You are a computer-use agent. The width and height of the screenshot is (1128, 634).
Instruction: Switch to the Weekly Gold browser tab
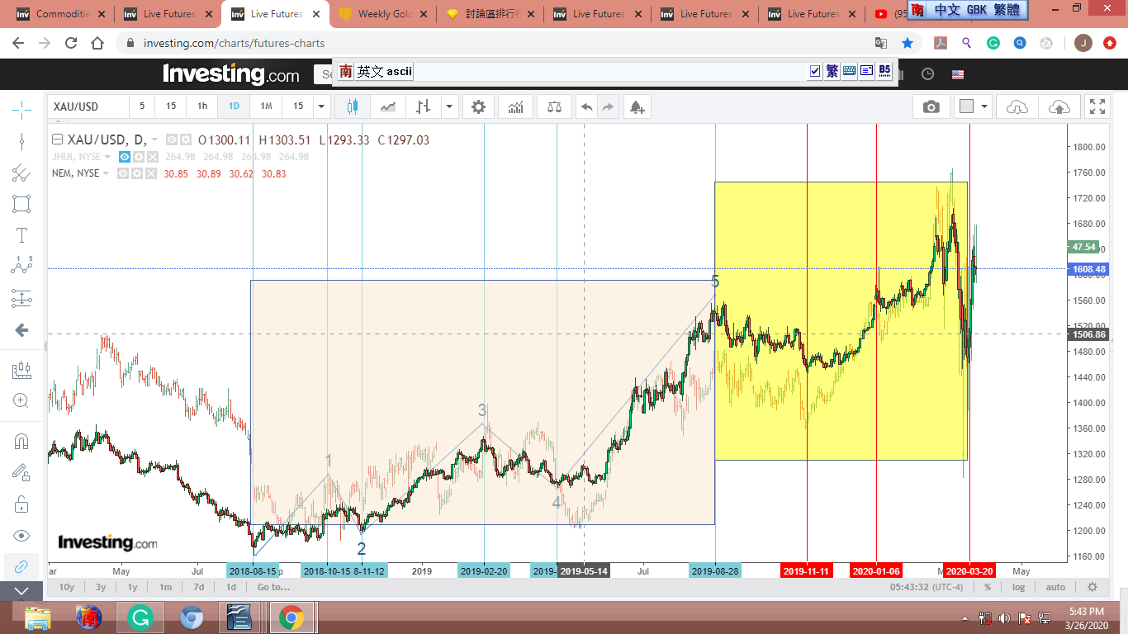pyautogui.click(x=382, y=14)
